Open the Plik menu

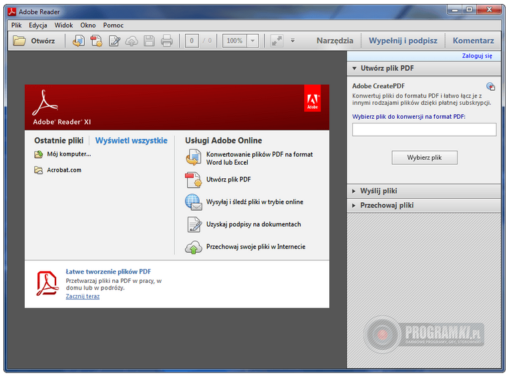(x=16, y=25)
